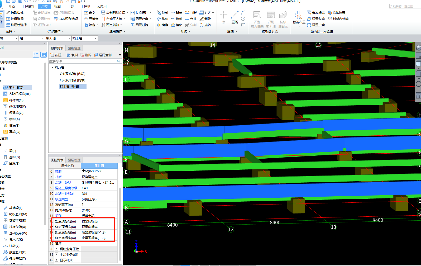Select Q1(双排筋) [内墙] component
Screen dimensions: 421x266
(x=73, y=74)
